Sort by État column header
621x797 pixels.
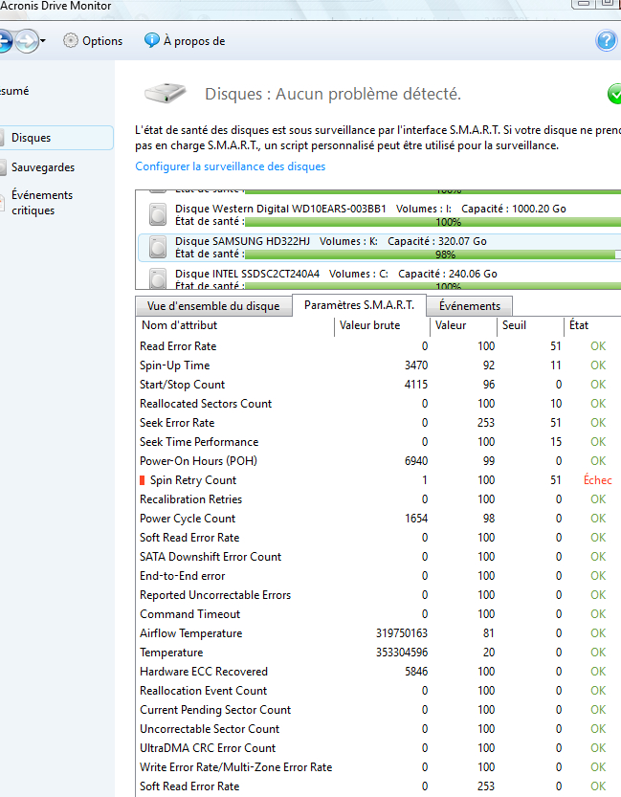point(592,325)
